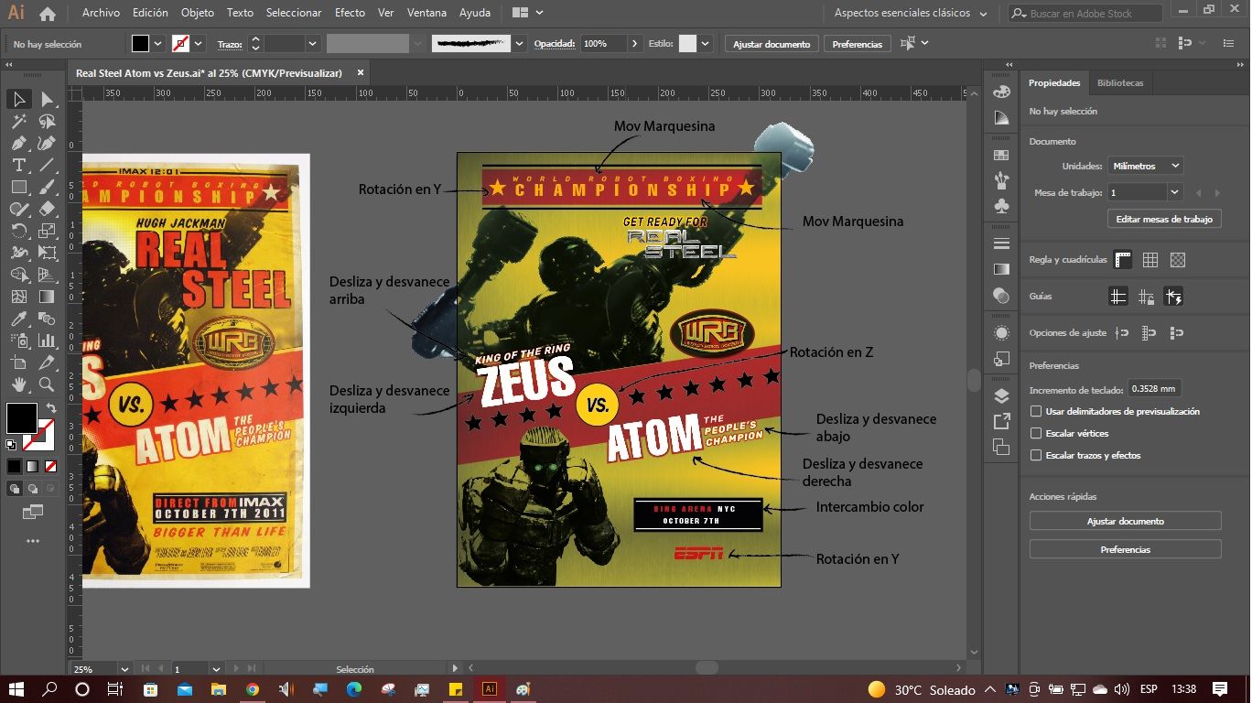The image size is (1252, 703).
Task: Toggle lock guides button
Action: point(1146,297)
